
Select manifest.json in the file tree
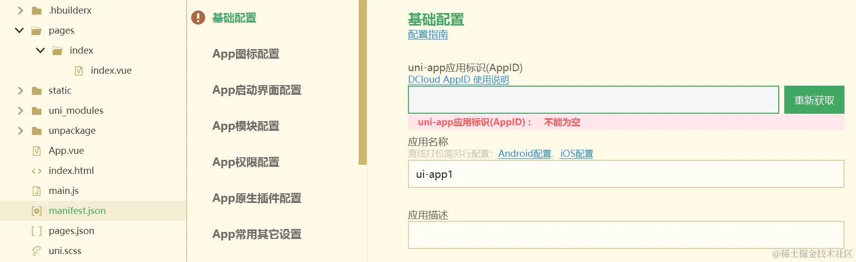pos(77,211)
